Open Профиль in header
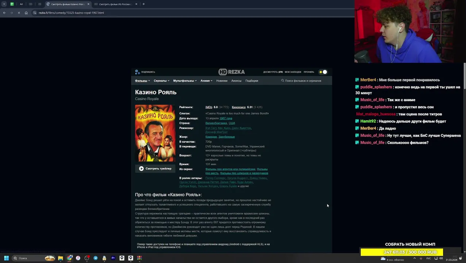Image resolution: width=466 pixels, height=263 pixels. coord(309,72)
